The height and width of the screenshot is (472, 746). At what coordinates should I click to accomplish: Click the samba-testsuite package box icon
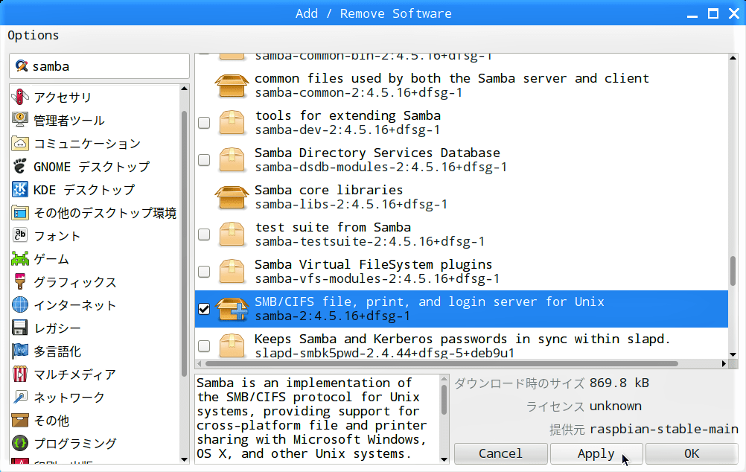click(x=232, y=235)
